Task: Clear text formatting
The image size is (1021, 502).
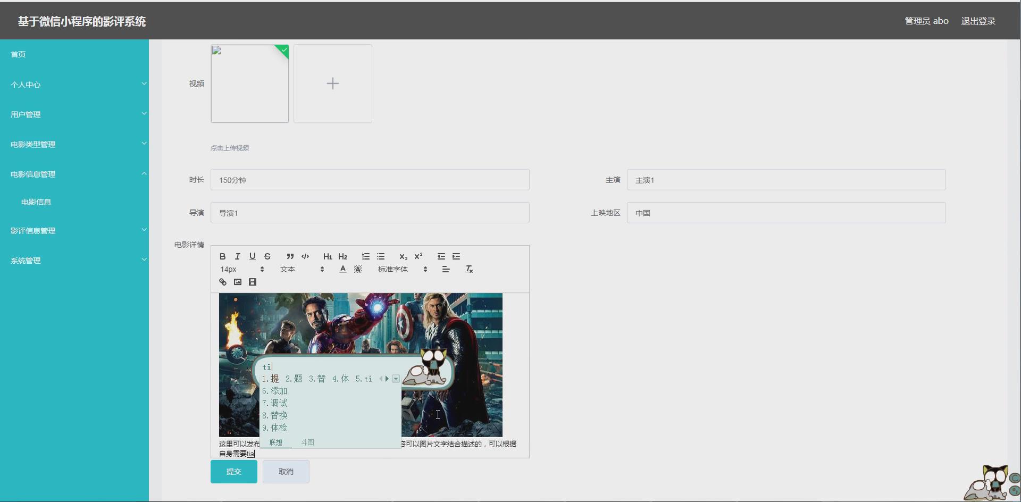Action: [469, 269]
